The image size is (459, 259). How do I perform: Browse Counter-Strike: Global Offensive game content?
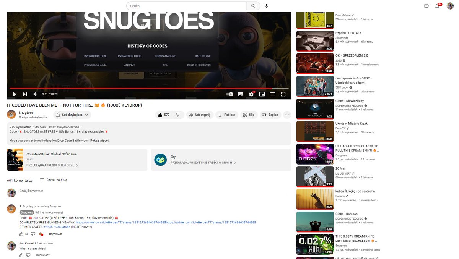77,160
